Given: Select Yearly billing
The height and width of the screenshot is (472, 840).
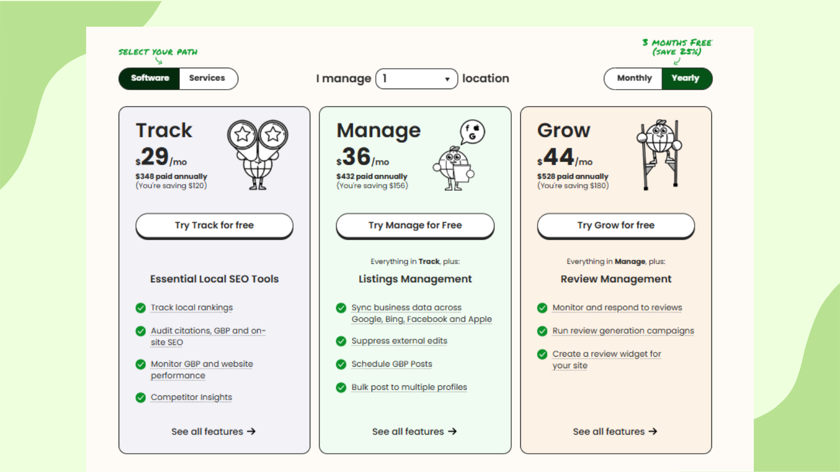Looking at the screenshot, I should click(686, 78).
